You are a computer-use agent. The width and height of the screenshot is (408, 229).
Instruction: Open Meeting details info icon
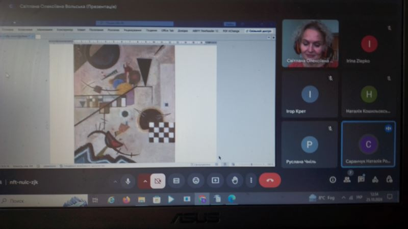coord(333,180)
